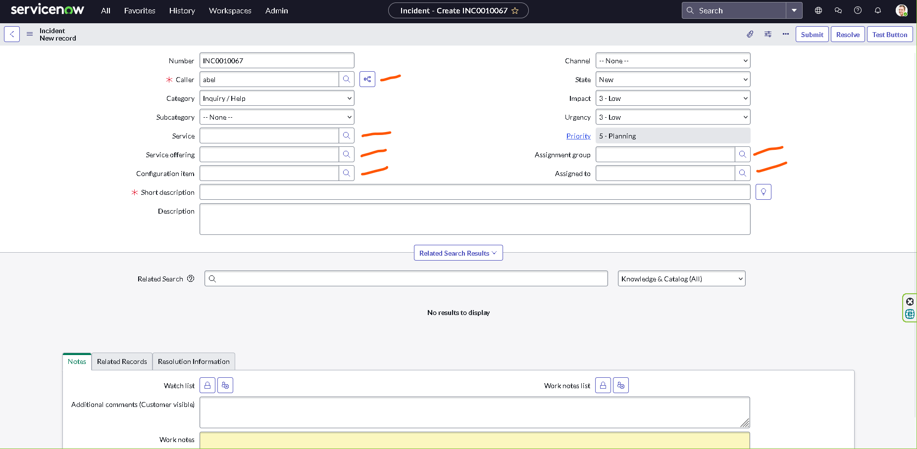Click the attachment paperclip icon
Screen dimensions: 917x449
pyautogui.click(x=750, y=34)
